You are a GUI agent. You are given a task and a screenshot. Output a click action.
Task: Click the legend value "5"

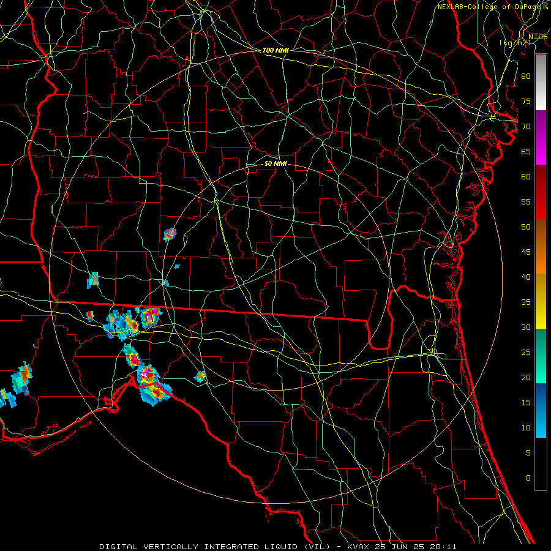[528, 452]
